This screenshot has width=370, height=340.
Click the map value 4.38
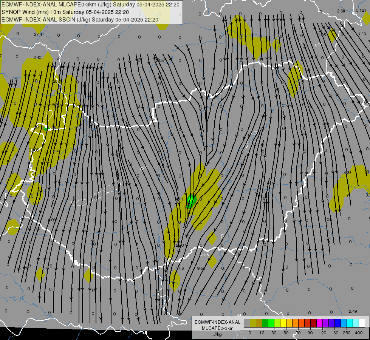pos(347,173)
